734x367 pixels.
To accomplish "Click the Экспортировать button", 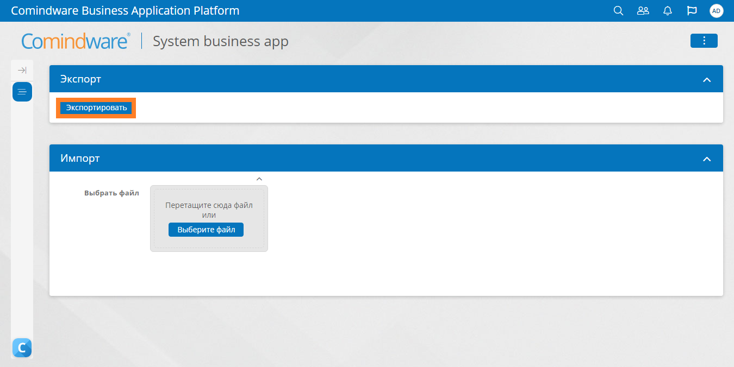I will point(96,107).
